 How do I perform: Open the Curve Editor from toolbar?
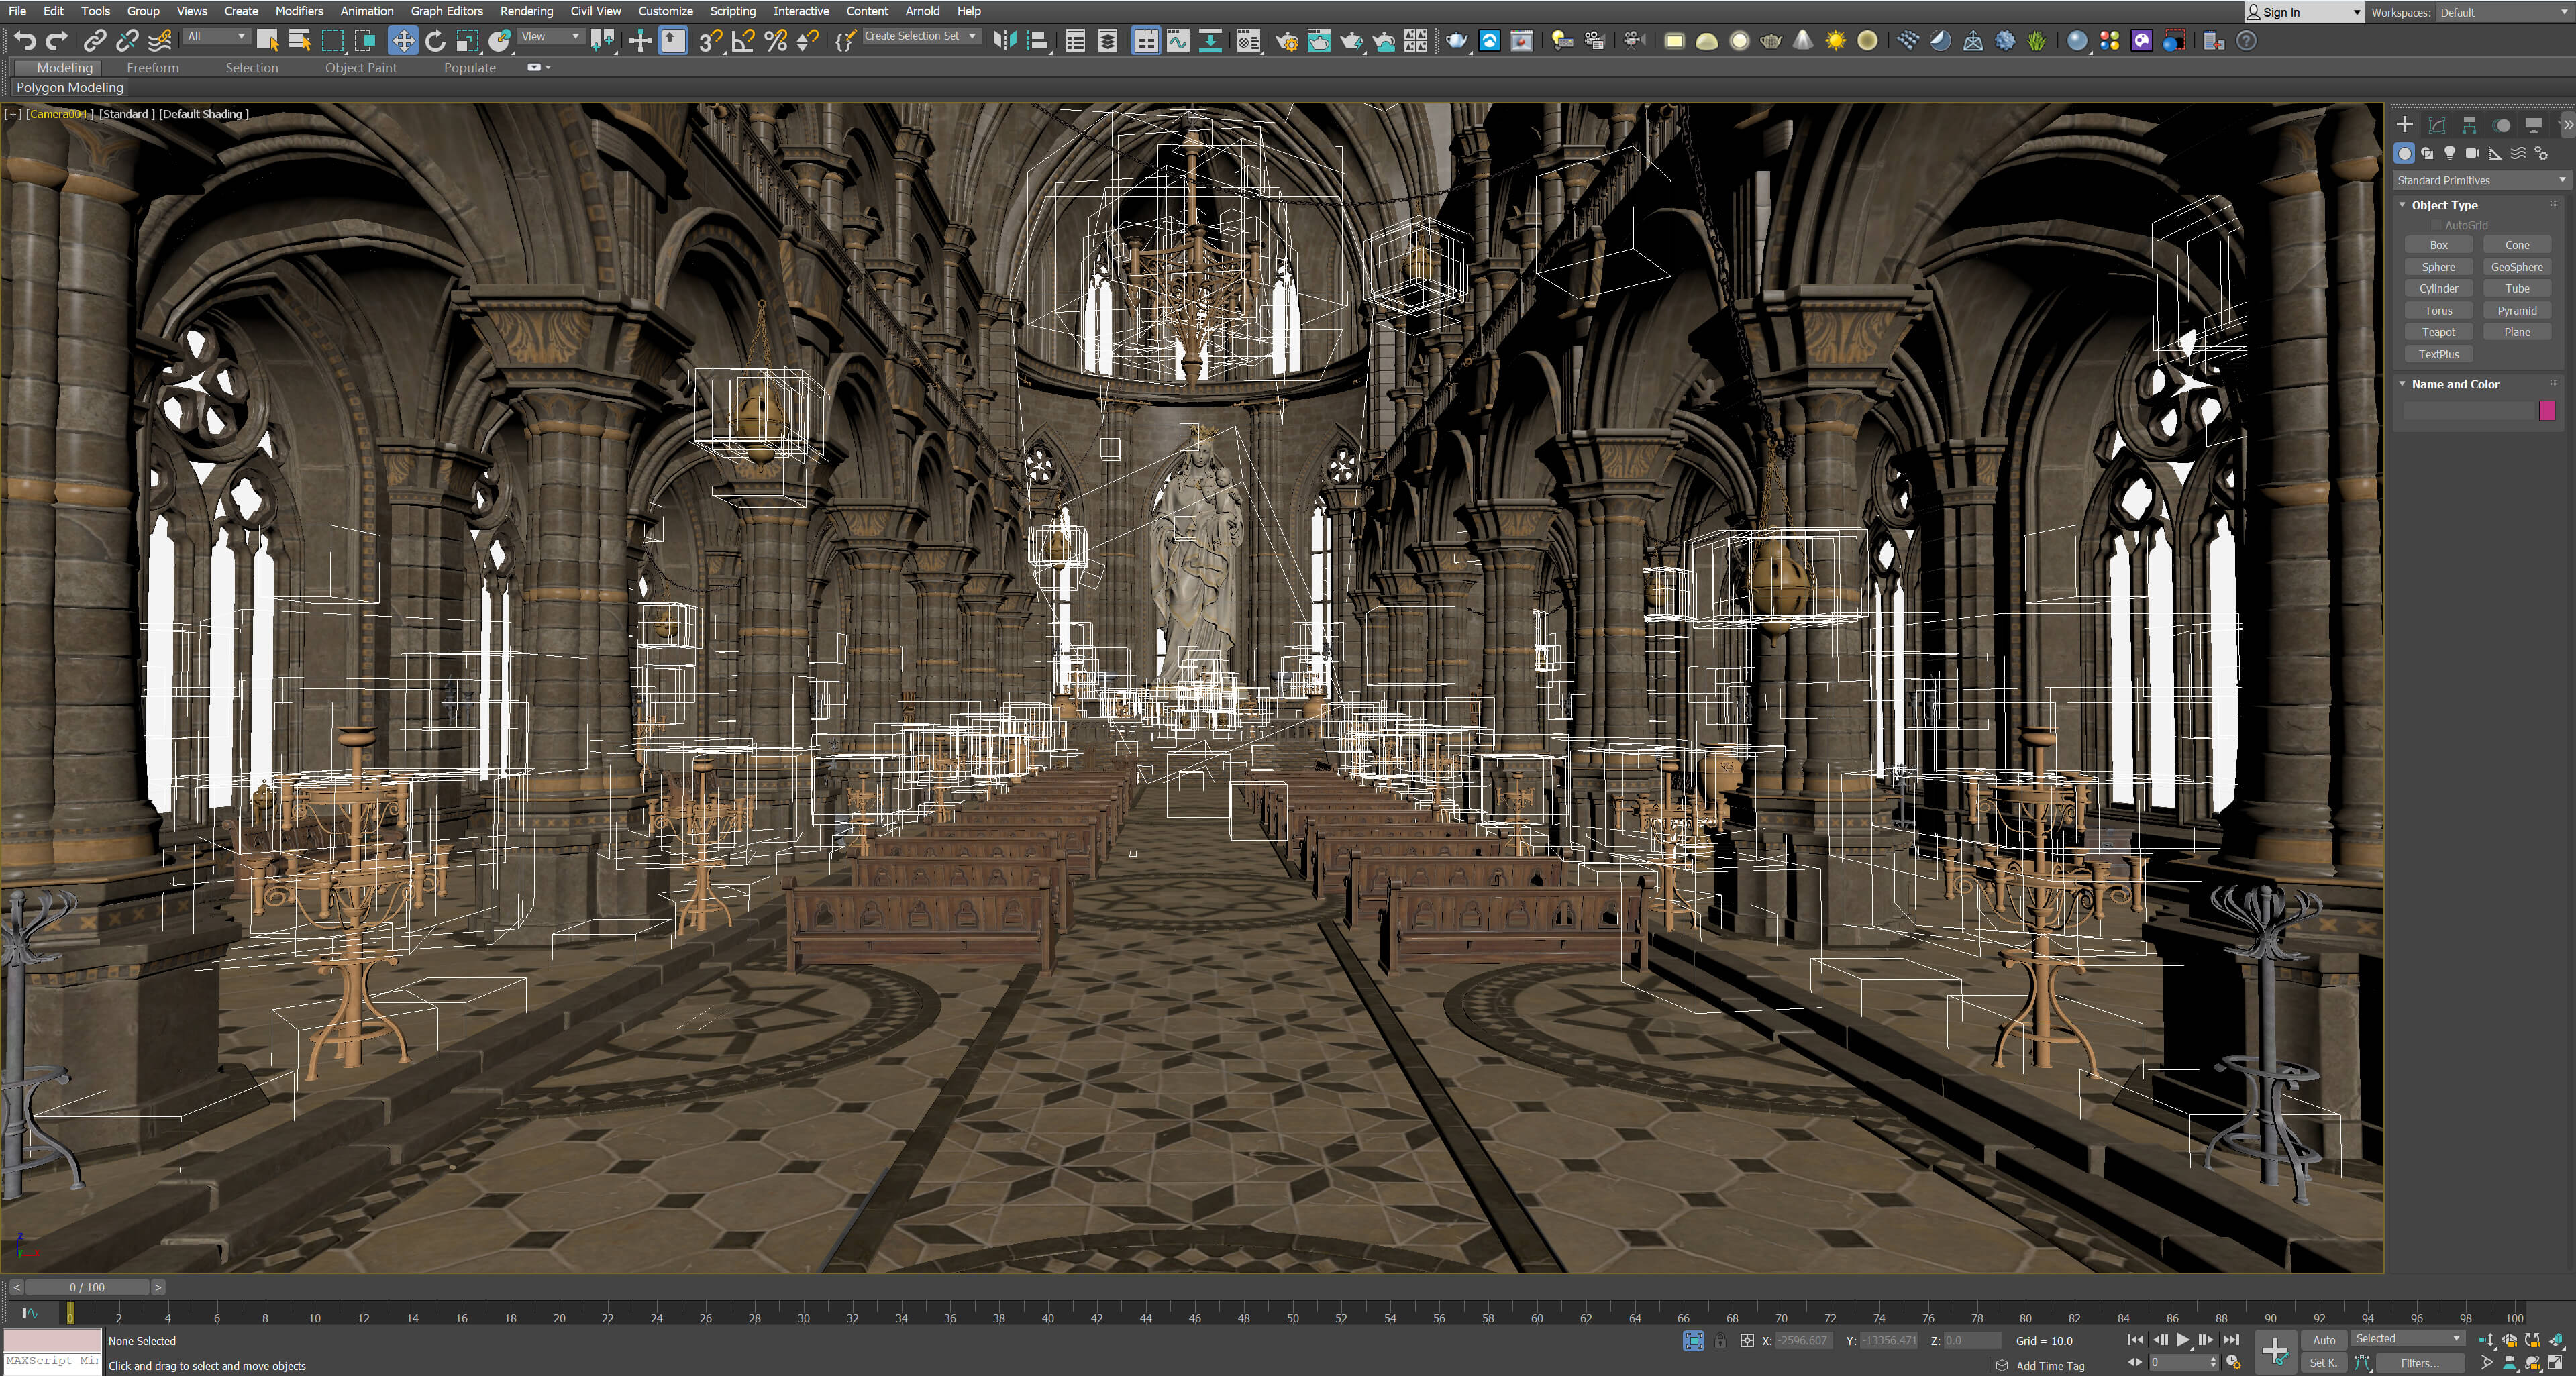point(1178,41)
